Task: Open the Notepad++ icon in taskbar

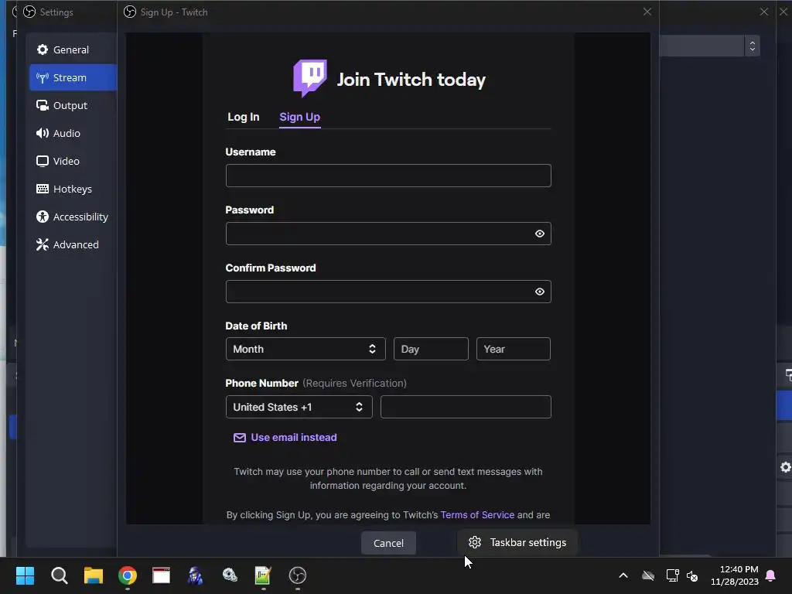Action: (x=263, y=575)
